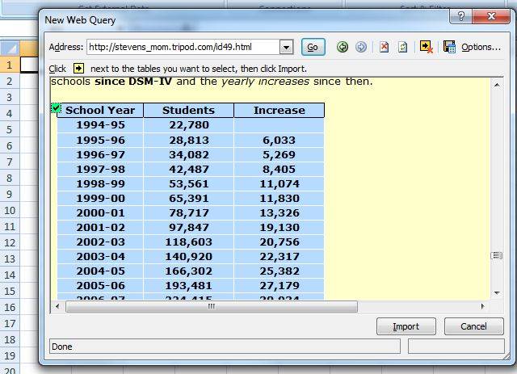Click the Help question mark button
This screenshot has height=374, width=517.
click(x=461, y=16)
